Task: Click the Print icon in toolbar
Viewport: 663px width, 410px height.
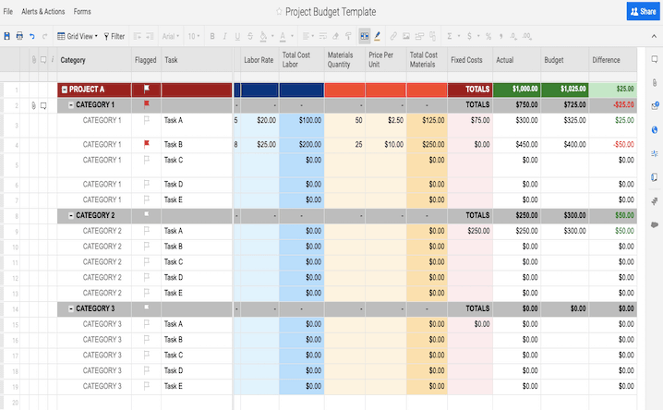Action: coord(19,37)
